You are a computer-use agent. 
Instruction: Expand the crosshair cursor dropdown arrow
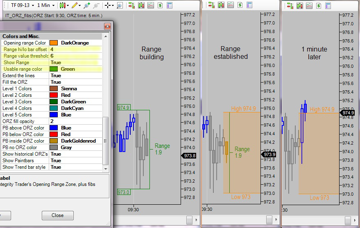tap(113, 5)
